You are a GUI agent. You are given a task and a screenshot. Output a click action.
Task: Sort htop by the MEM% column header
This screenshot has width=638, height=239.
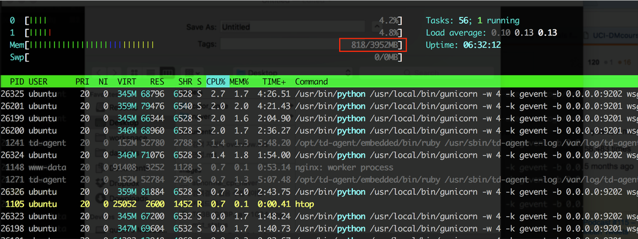tap(239, 82)
